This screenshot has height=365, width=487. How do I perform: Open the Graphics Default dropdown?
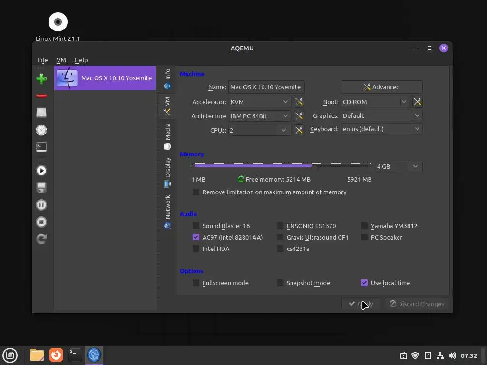pyautogui.click(x=382, y=115)
